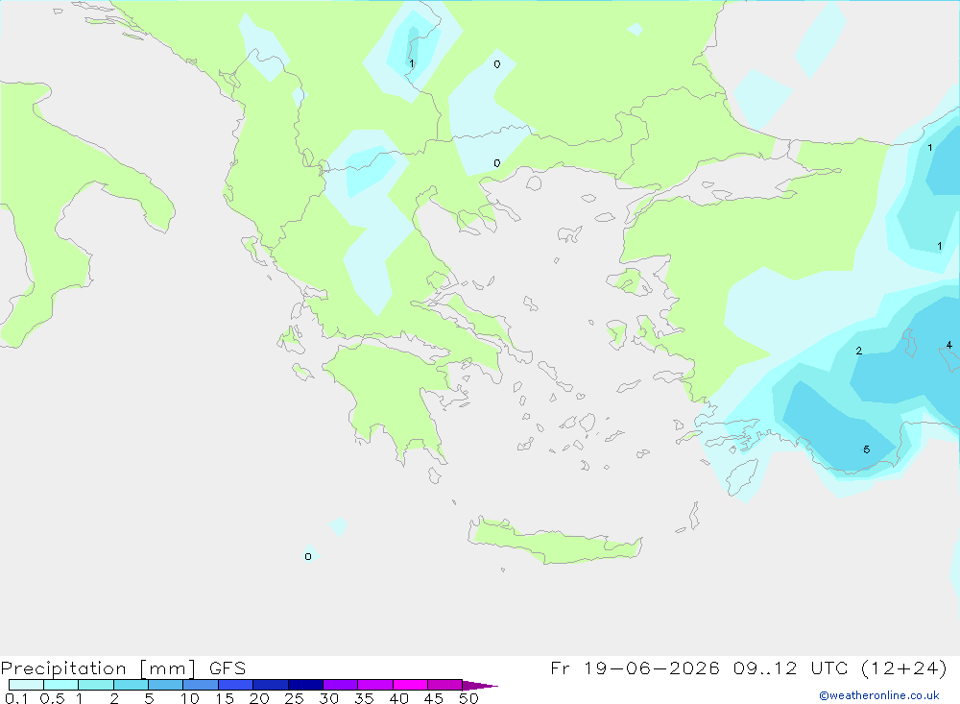Click the '4' precipitation value on the map
Image resolution: width=960 pixels, height=704 pixels.
(949, 345)
